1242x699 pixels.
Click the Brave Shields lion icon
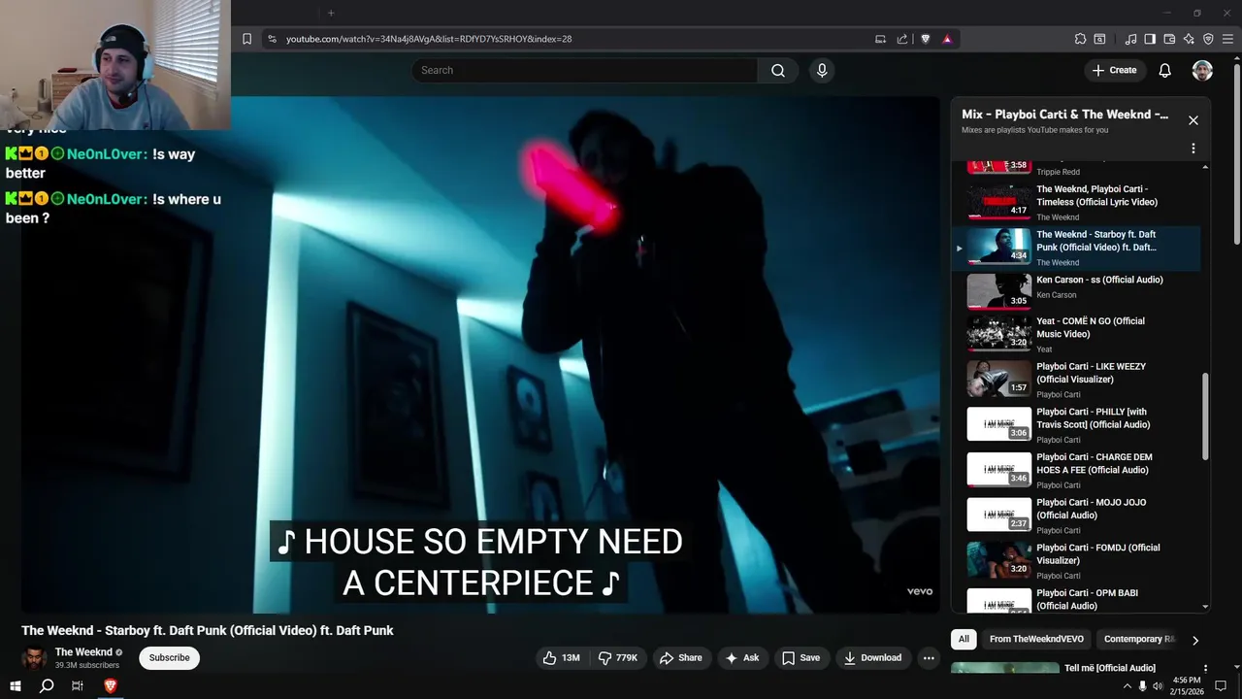coord(925,39)
